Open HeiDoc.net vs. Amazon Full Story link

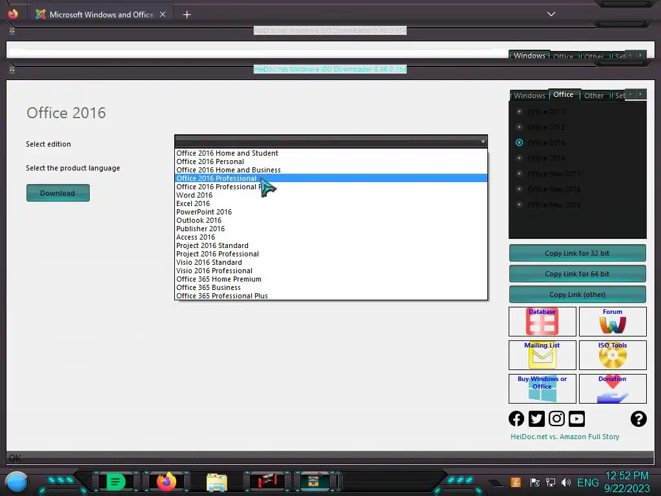point(565,437)
